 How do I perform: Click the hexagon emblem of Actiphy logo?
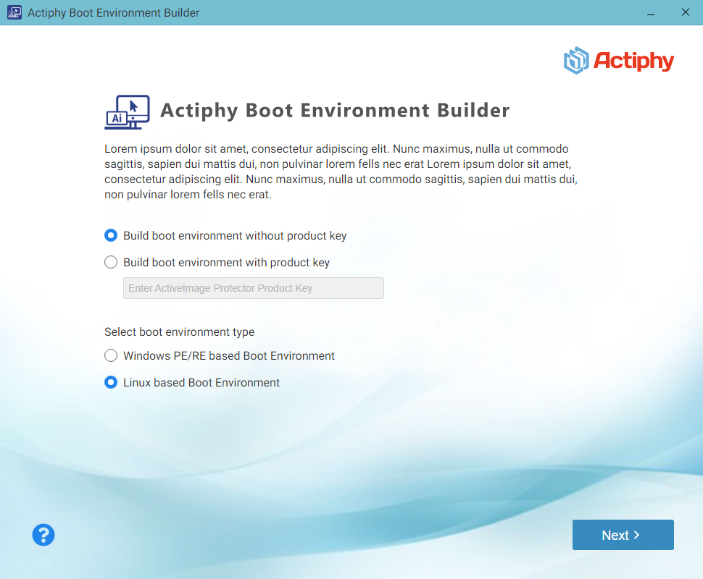point(575,61)
